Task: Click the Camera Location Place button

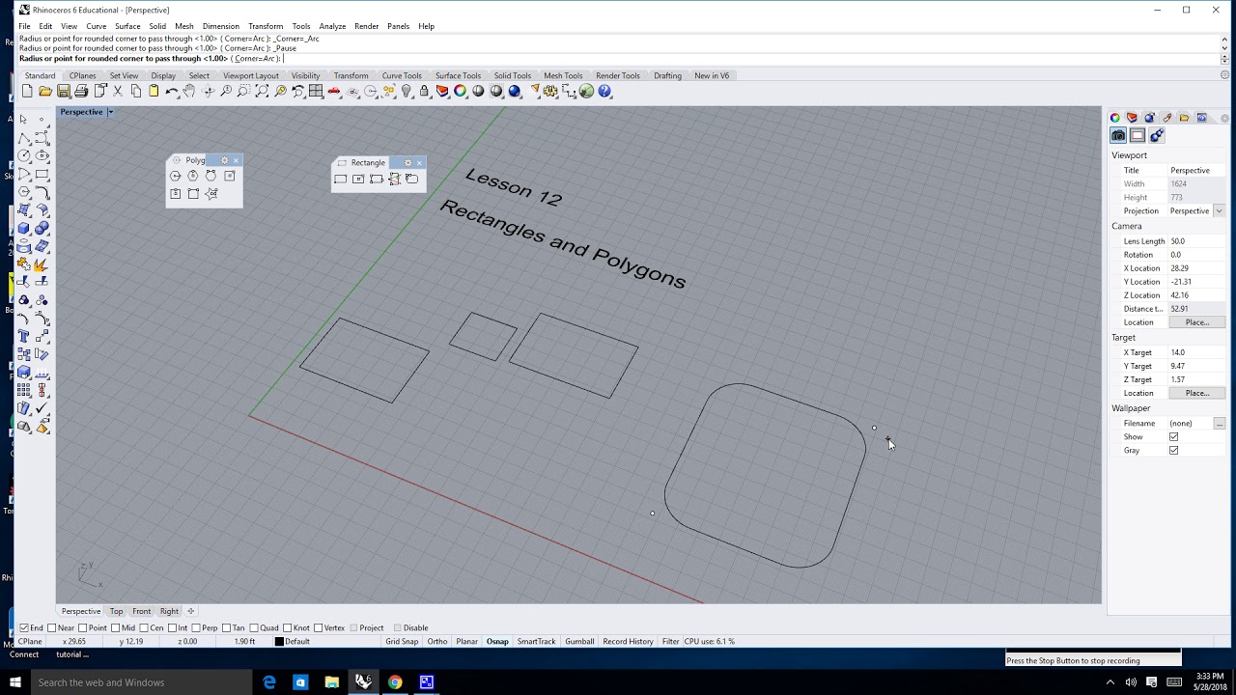Action: [1196, 322]
